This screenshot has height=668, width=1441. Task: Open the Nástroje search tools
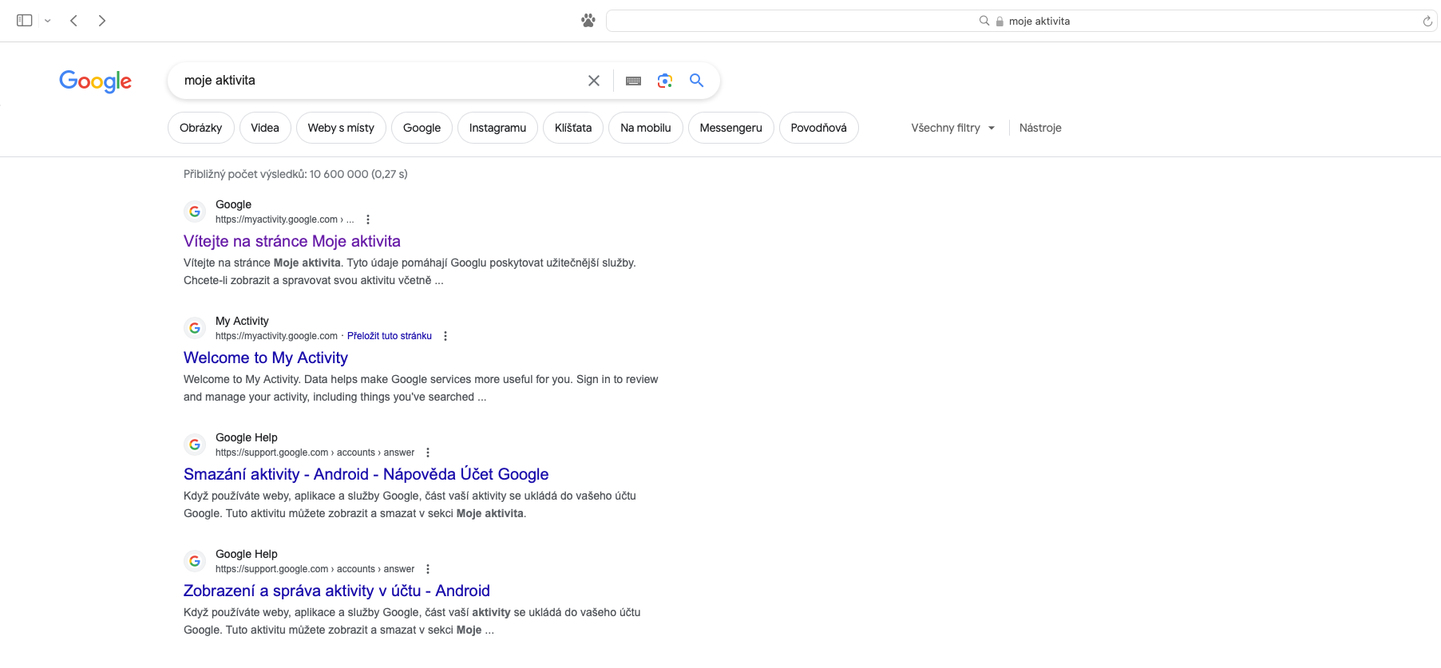(1040, 128)
